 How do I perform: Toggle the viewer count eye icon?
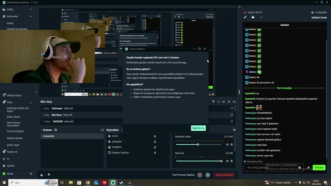312,12
